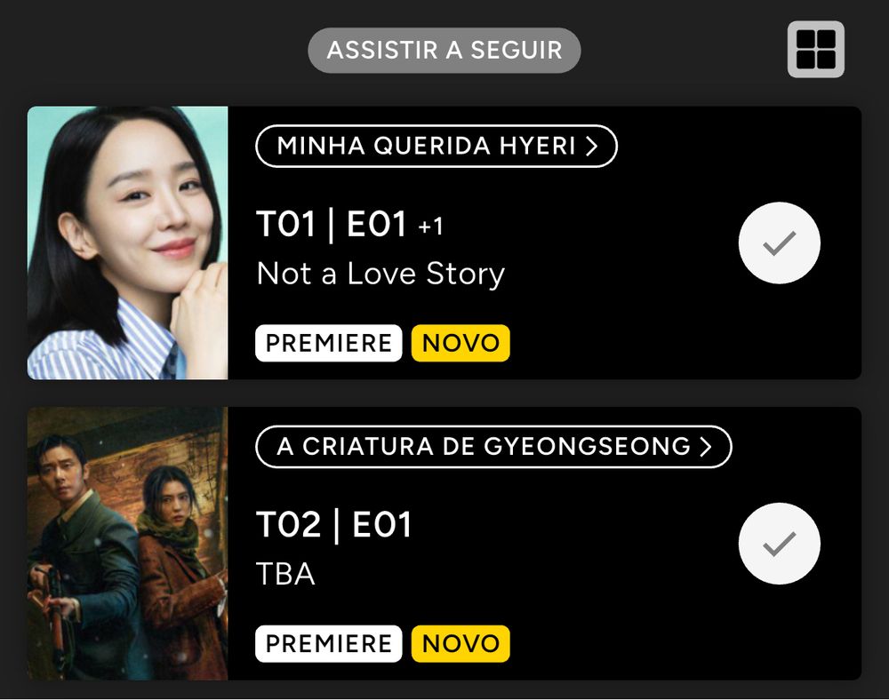Click PREMIERE badge on Gyeongseong card
This screenshot has width=889, height=700.
pos(329,644)
